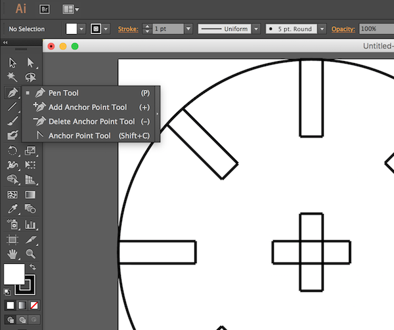Viewport: 394px width, 330px height.
Task: Open the Stroke panel link
Action: pos(128,29)
